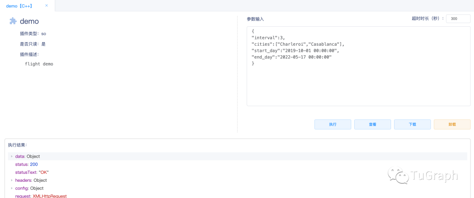Viewport: 474px width, 198px height.
Task: Expand the config Object node
Action: (12, 188)
